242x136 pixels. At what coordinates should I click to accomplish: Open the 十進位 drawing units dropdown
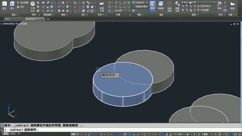pos(207,134)
